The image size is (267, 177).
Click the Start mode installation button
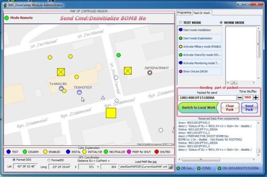click(200, 30)
